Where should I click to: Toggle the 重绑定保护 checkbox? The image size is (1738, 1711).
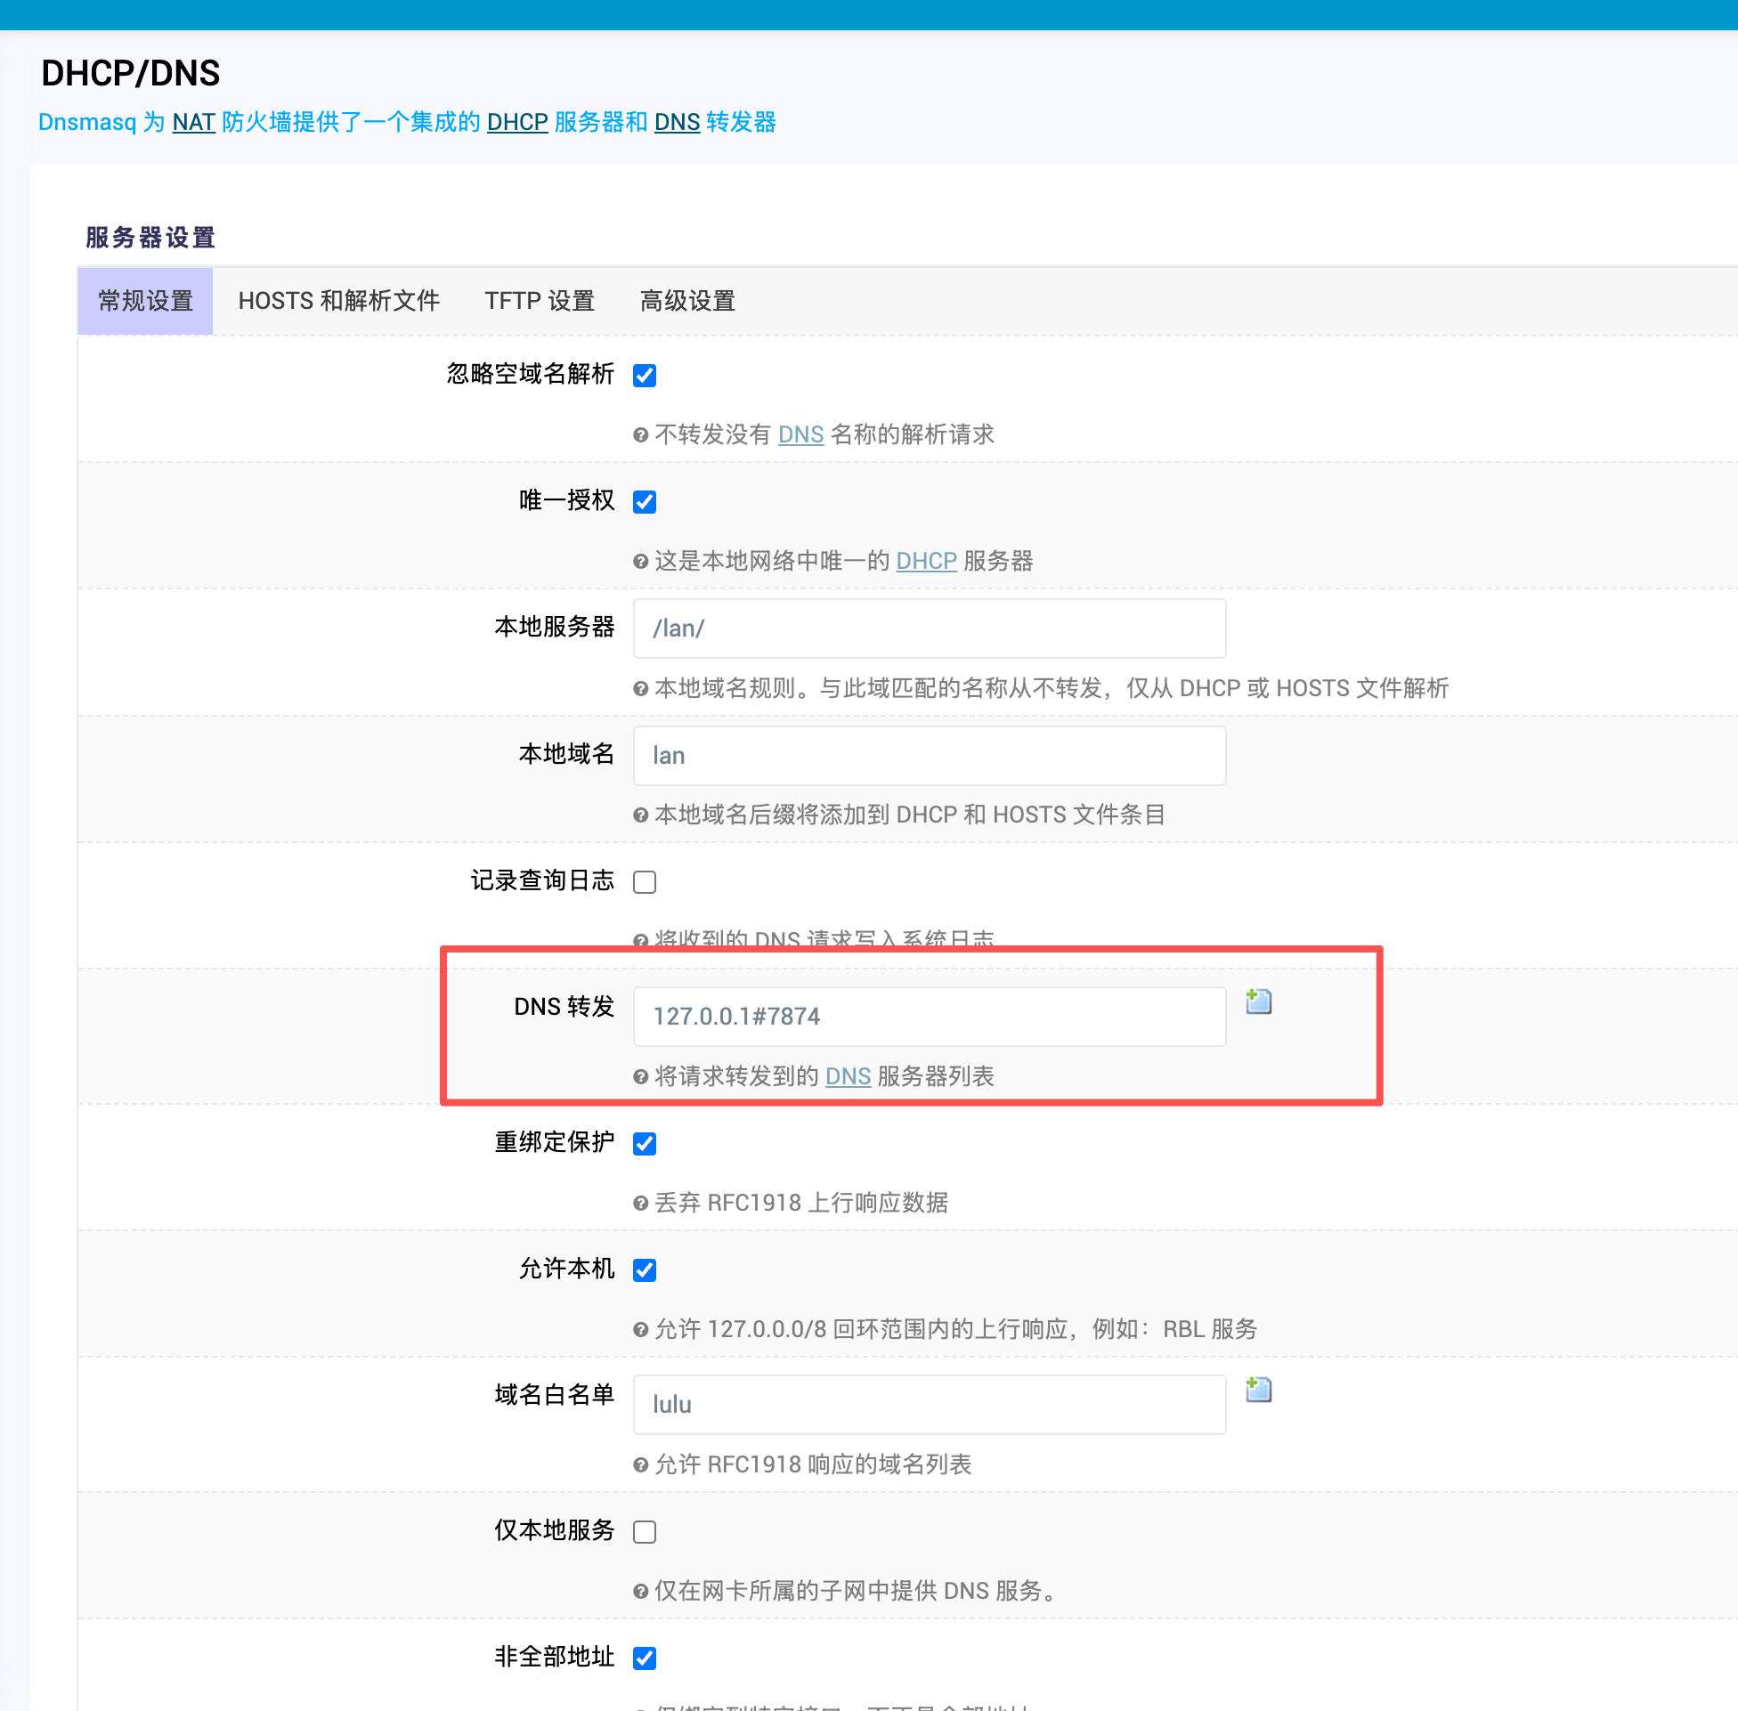pos(645,1143)
